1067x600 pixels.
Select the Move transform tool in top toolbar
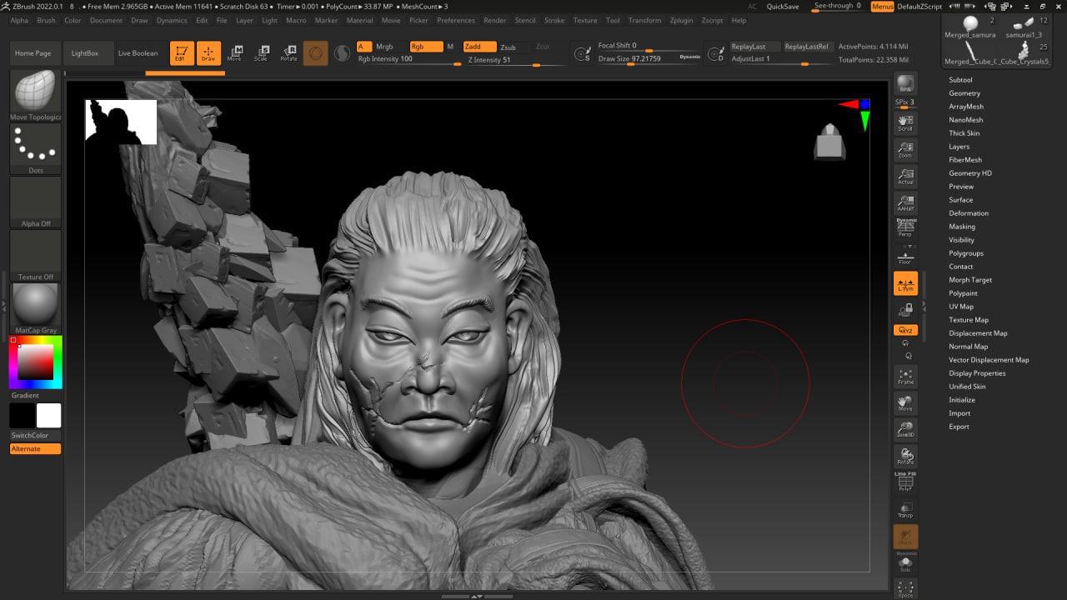[234, 53]
